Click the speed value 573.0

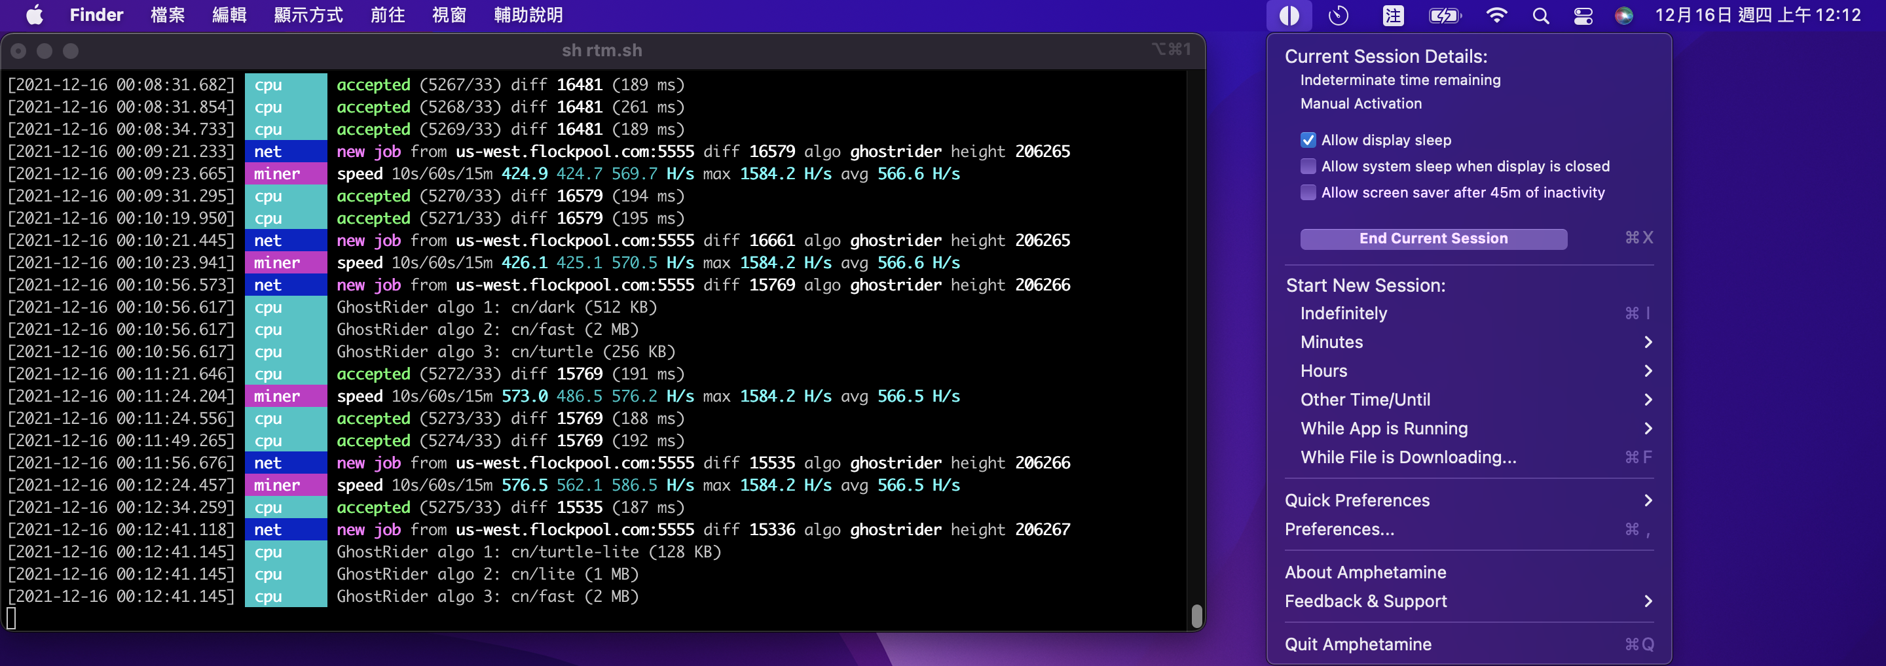[x=524, y=396]
